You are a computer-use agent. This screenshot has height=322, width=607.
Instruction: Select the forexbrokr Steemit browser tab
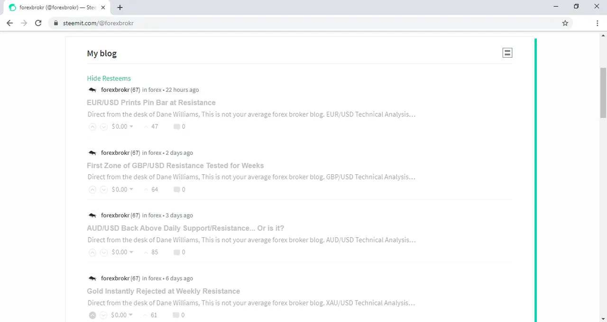57,8
